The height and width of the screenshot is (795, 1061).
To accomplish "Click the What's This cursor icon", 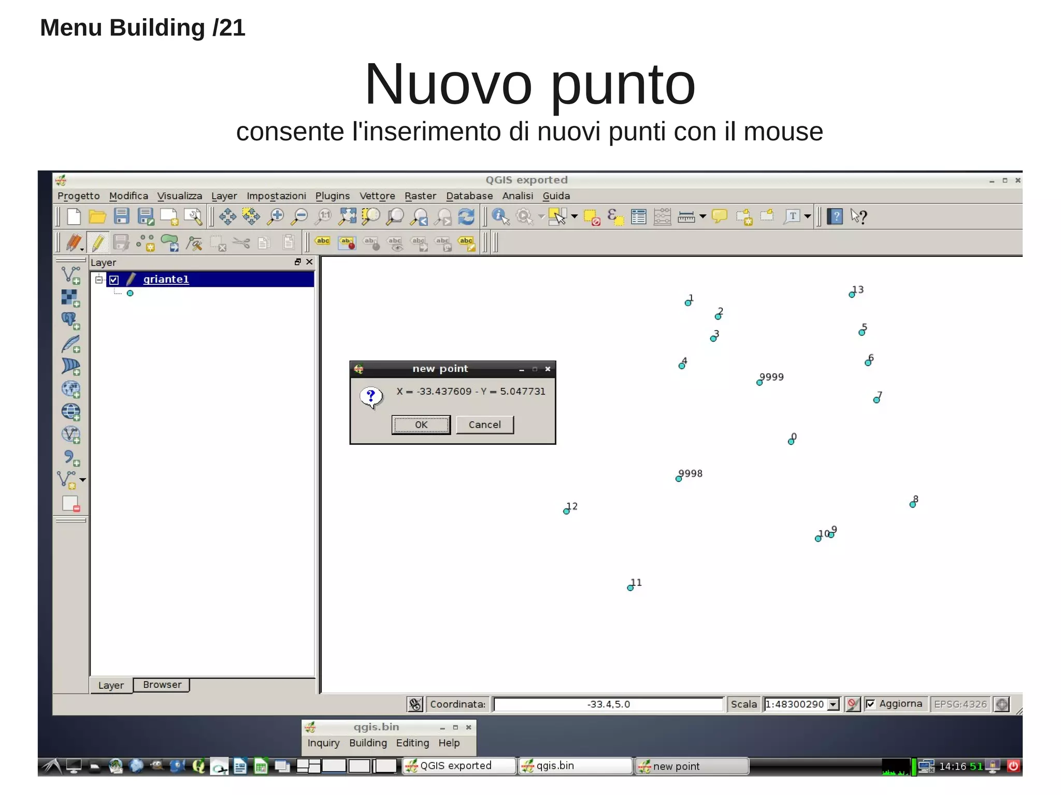I will tap(859, 216).
